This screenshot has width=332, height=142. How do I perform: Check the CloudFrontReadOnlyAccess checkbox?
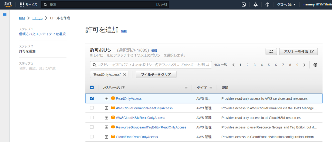(92, 137)
